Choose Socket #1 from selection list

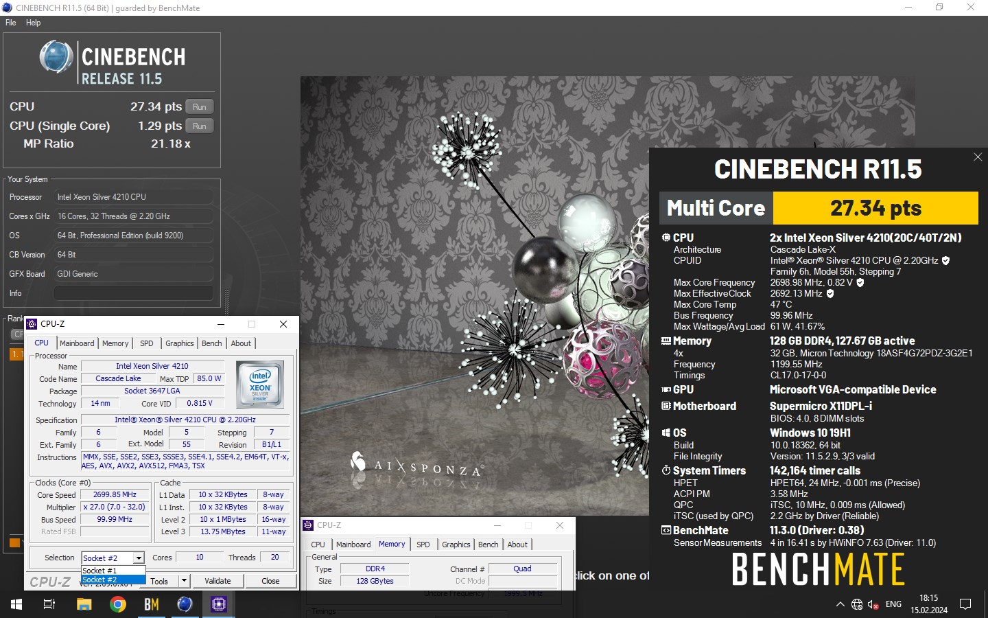click(x=113, y=571)
